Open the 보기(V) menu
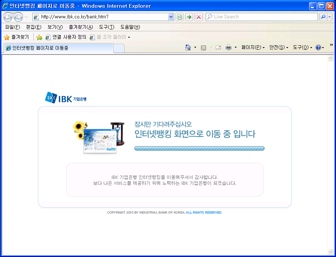336x257 pixels. point(55,27)
